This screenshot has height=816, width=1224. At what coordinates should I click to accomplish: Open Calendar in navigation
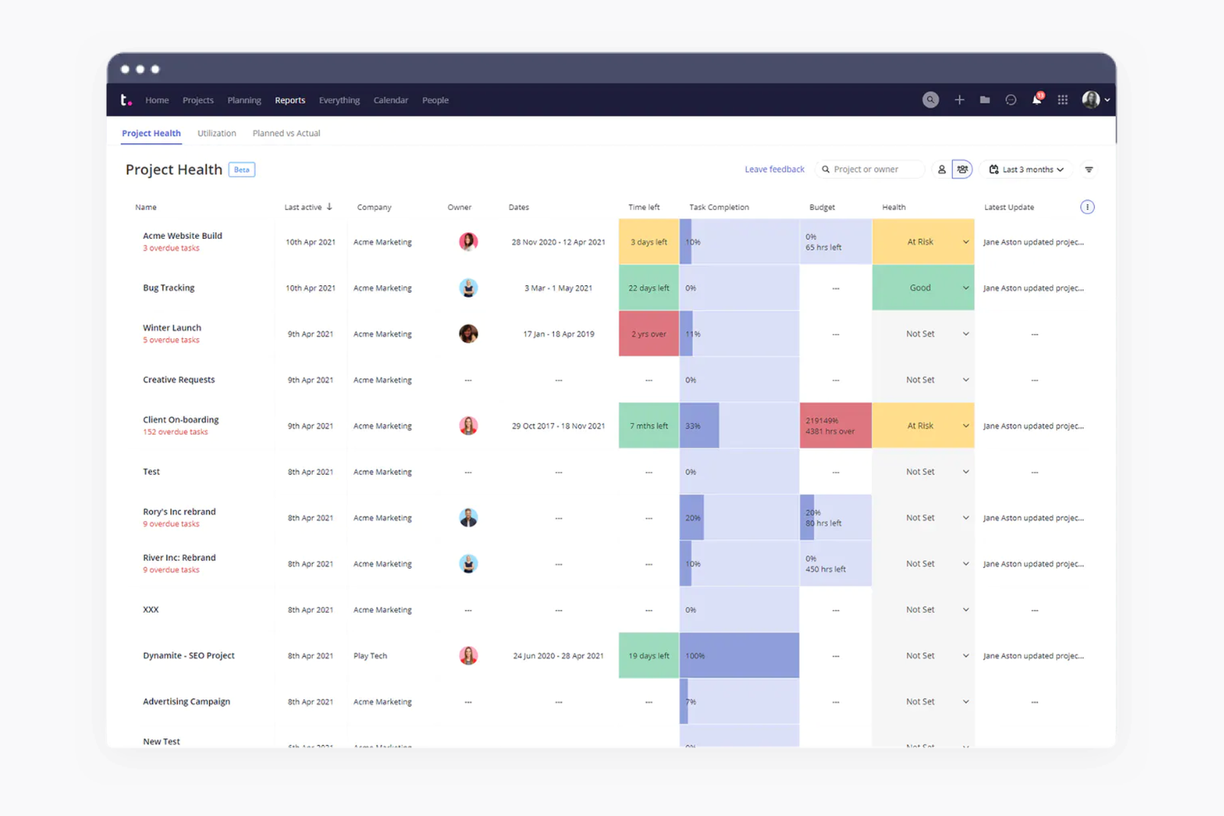[390, 100]
